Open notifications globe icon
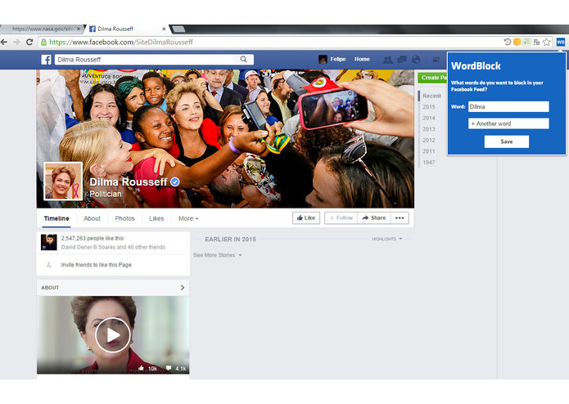 coord(416,60)
